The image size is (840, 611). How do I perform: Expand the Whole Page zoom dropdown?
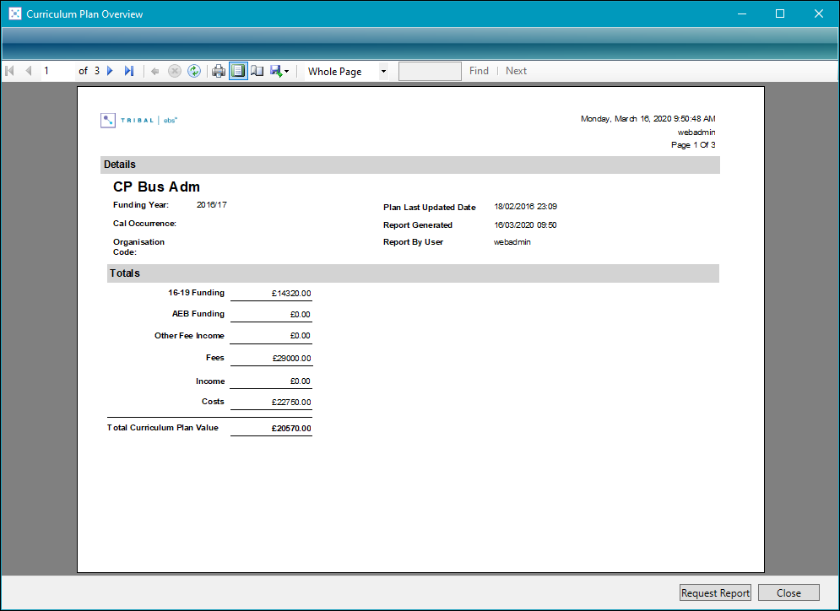pos(383,72)
